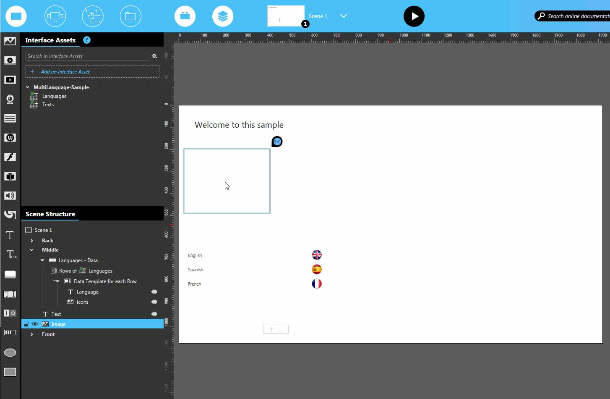Flip the toggle beside the Language item
This screenshot has height=399, width=610.
(154, 291)
